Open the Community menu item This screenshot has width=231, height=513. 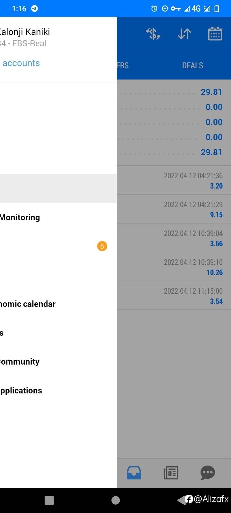tap(20, 362)
